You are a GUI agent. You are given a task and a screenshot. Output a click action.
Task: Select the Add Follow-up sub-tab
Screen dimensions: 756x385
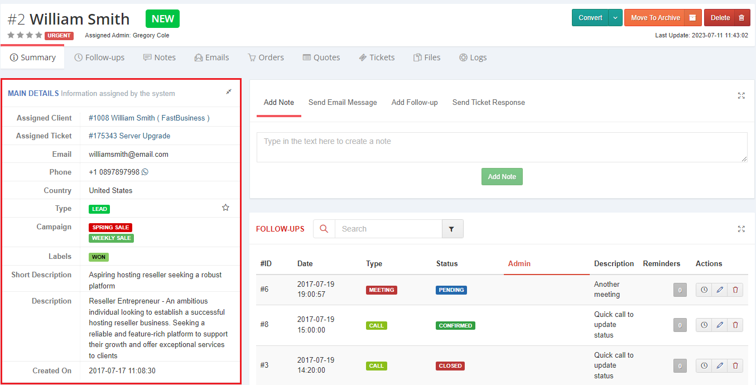pyautogui.click(x=415, y=103)
